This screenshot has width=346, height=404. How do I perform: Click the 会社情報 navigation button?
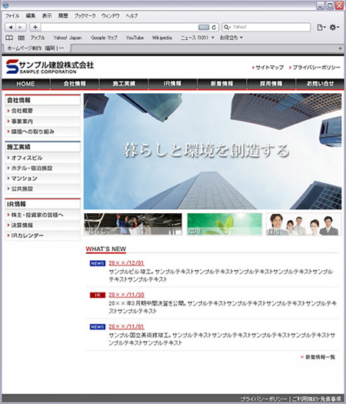tap(75, 84)
